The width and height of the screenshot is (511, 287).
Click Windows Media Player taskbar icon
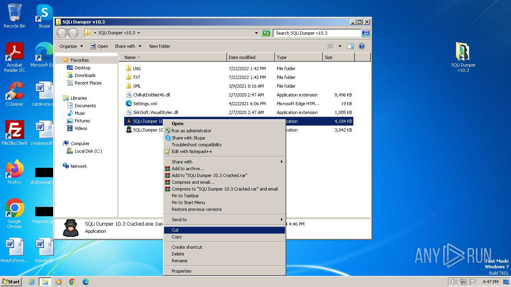tap(59, 282)
